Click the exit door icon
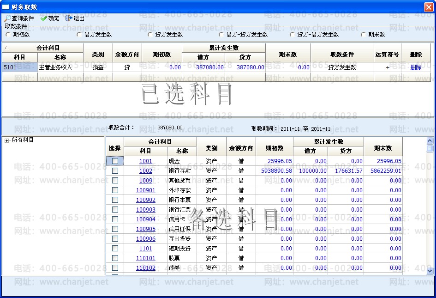The width and height of the screenshot is (436, 298). [x=69, y=18]
